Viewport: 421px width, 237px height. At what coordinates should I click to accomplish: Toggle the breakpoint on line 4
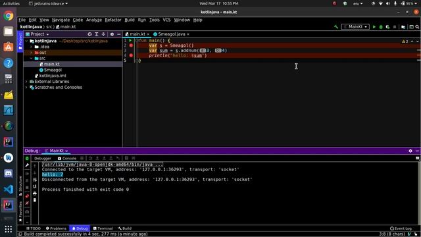(131, 55)
